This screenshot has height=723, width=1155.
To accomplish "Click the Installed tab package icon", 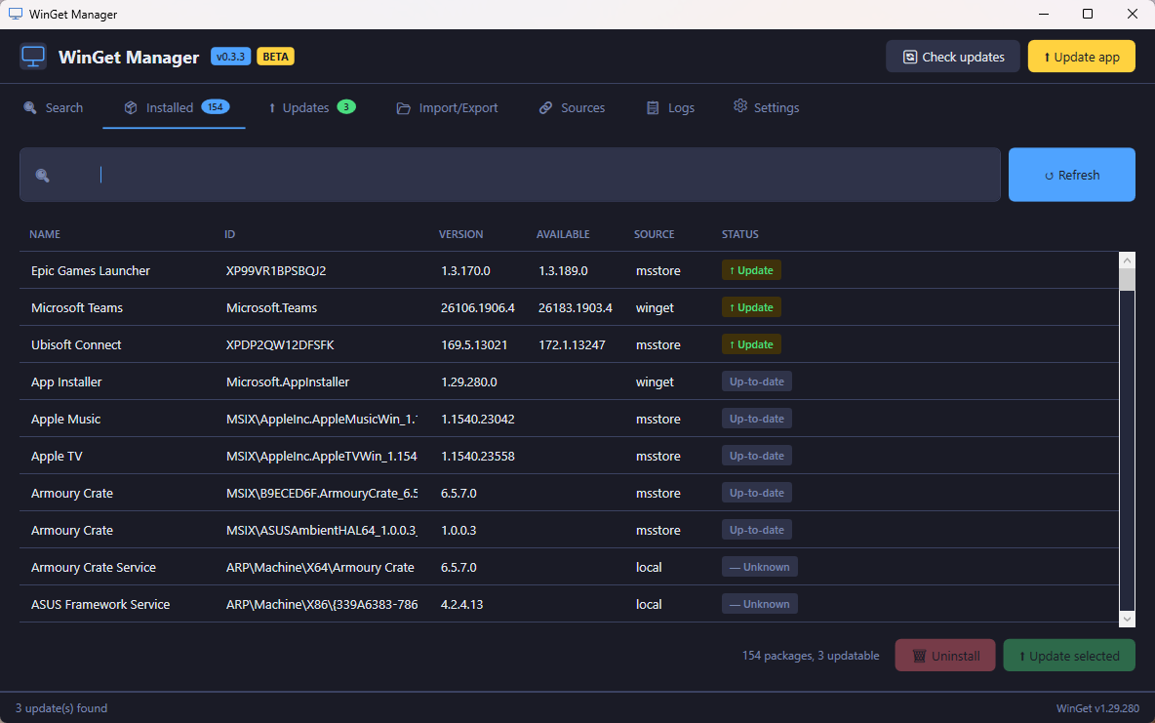I will pos(131,107).
